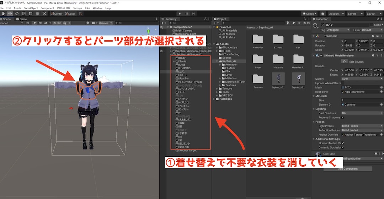The width and height of the screenshot is (384, 199).
Task: Select the Rotate tool in the toolbar
Action: pos(17,14)
